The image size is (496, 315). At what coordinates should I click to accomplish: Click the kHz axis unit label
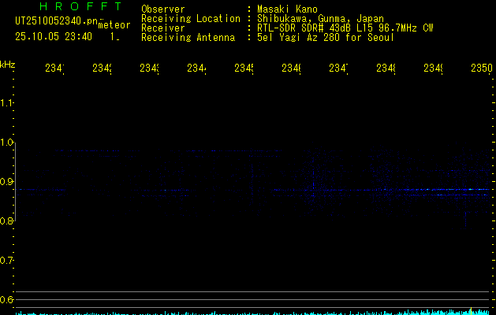(8, 63)
